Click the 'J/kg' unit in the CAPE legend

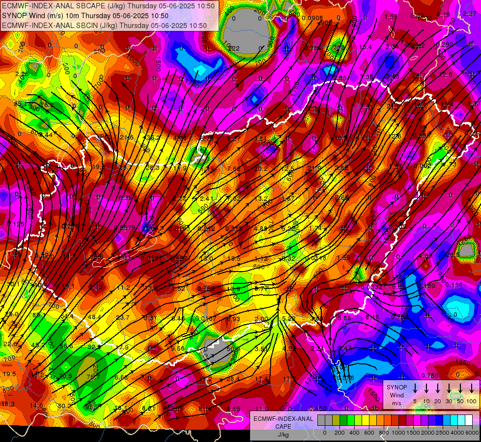[283, 435]
